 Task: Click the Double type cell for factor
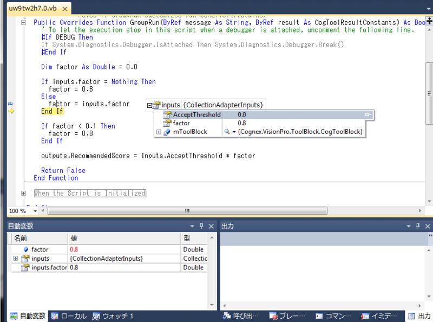coord(194,249)
